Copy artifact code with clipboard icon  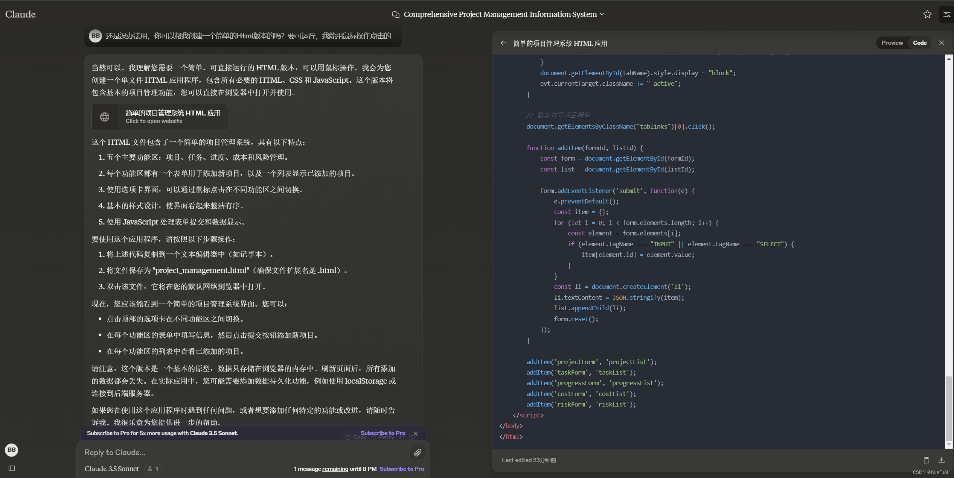coord(926,460)
